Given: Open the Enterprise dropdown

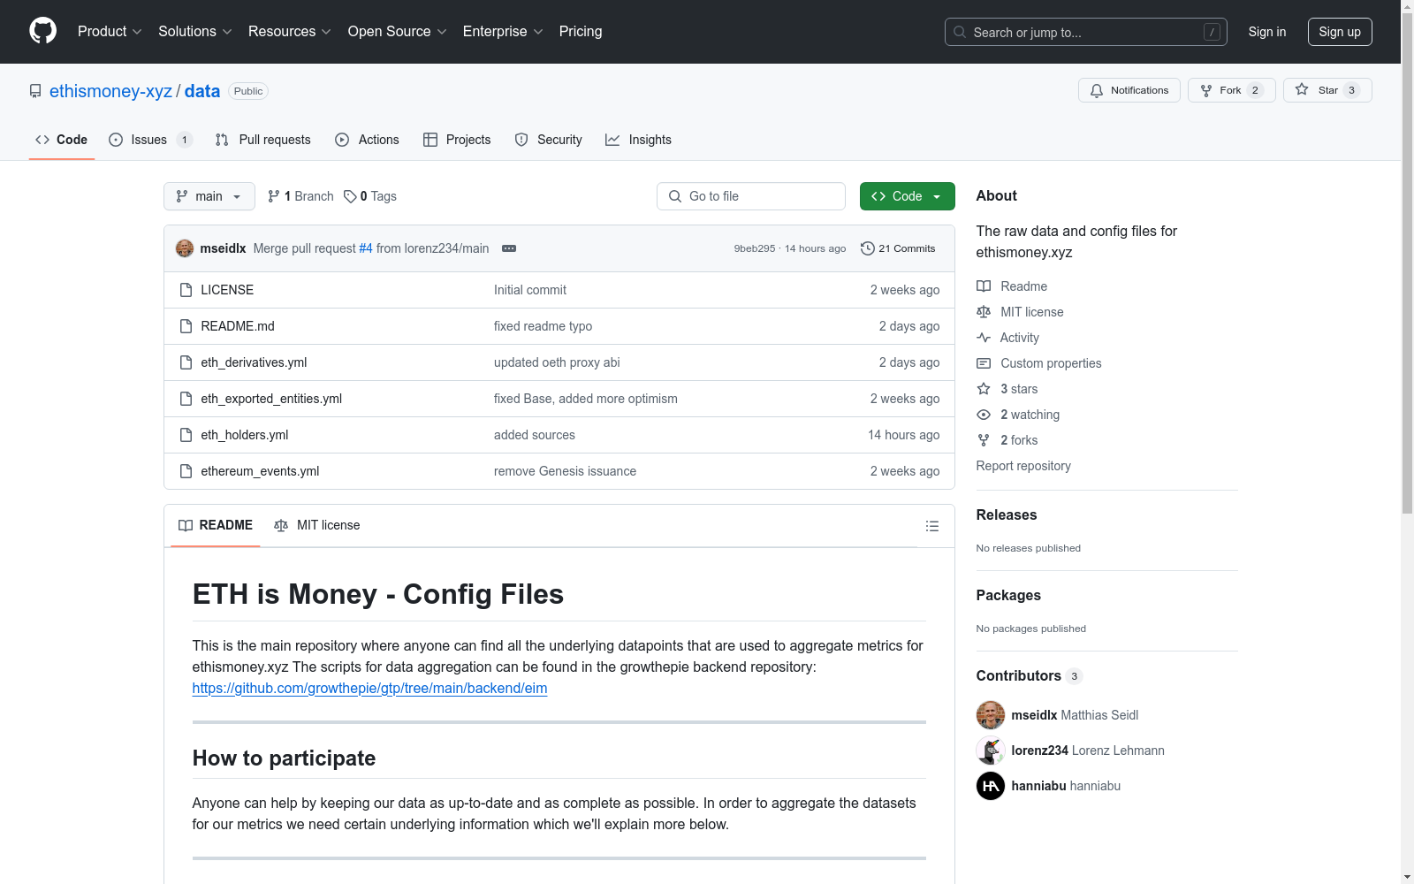Looking at the screenshot, I should pyautogui.click(x=503, y=31).
